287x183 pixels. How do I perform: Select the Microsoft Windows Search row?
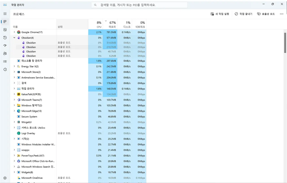[x=78, y=167]
